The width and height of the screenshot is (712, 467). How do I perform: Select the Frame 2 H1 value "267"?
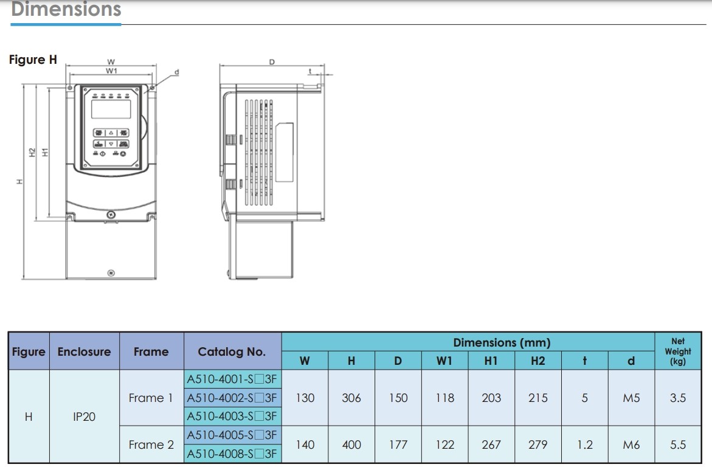point(491,445)
